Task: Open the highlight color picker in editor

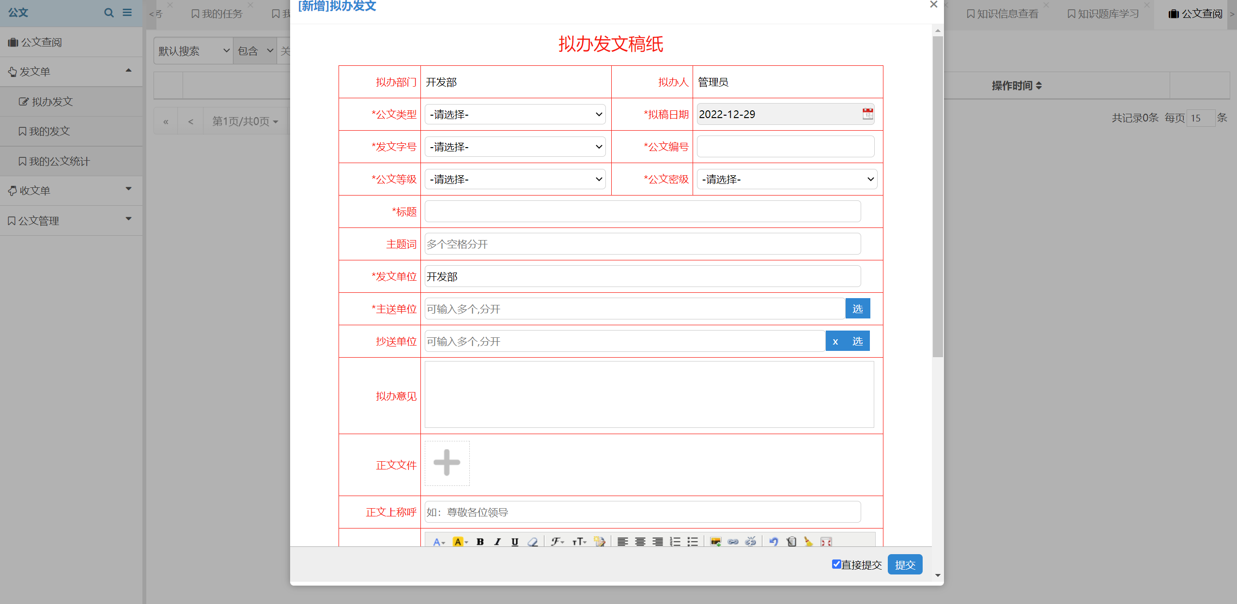Action: (x=460, y=542)
